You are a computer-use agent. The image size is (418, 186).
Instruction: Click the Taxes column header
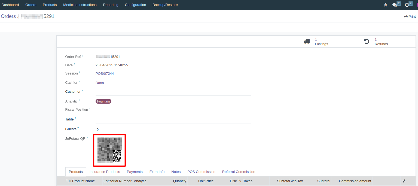(248, 181)
